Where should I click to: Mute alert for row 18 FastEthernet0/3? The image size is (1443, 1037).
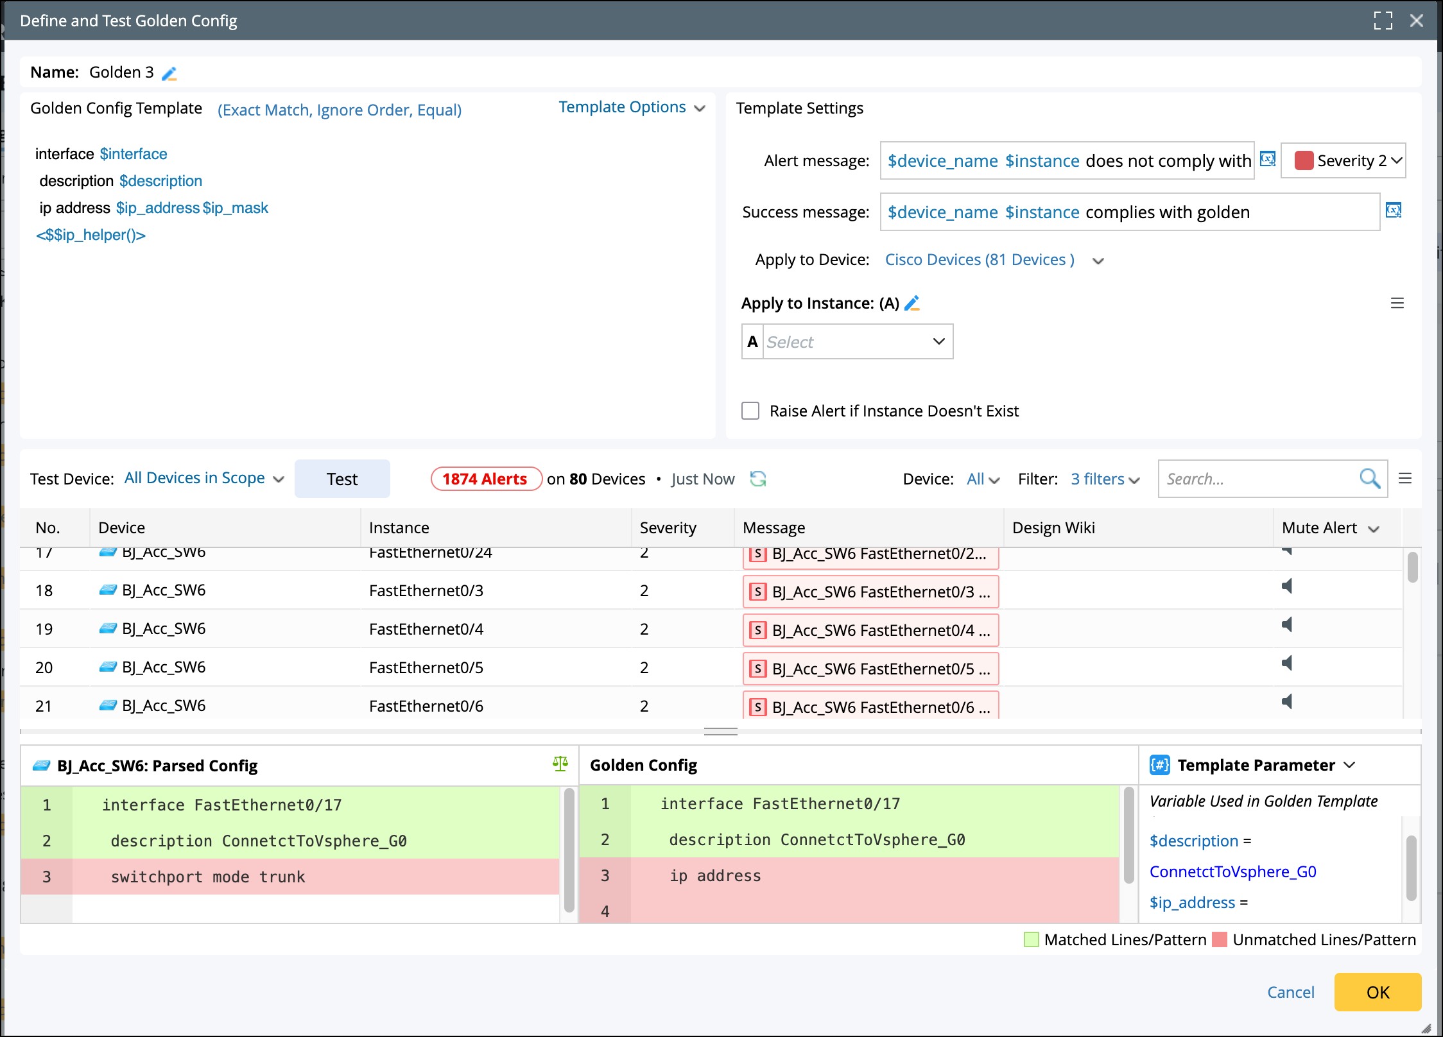pos(1287,587)
